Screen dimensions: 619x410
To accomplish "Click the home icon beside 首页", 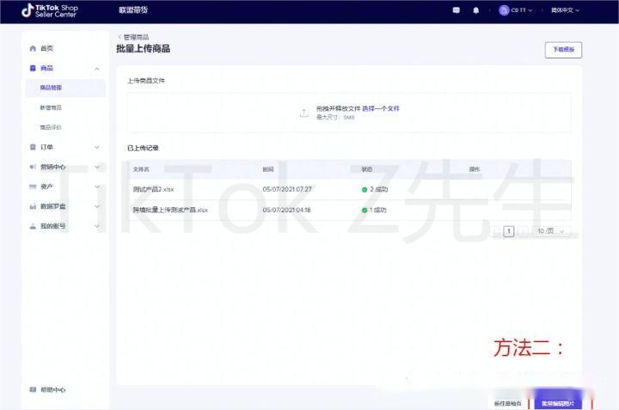I will coord(33,48).
